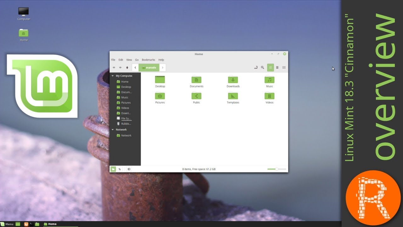Click the Computer desktop icon

coord(24,14)
